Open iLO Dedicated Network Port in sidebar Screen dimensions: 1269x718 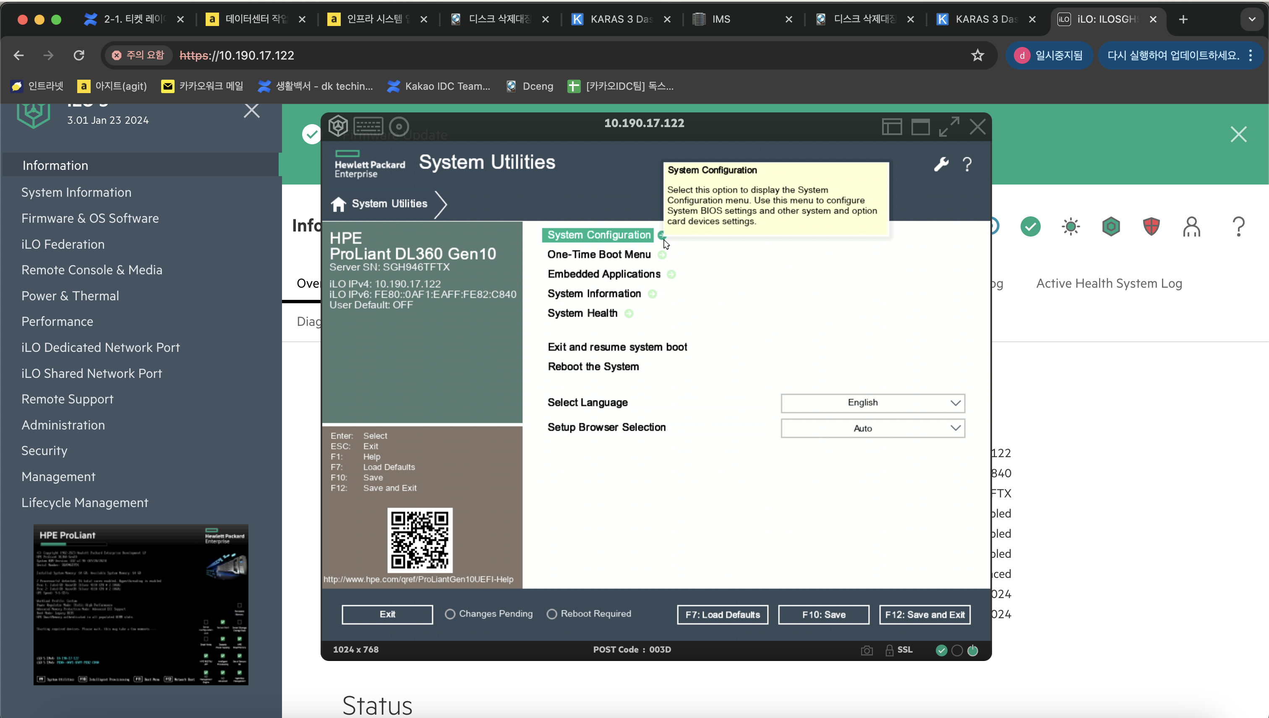tap(101, 348)
